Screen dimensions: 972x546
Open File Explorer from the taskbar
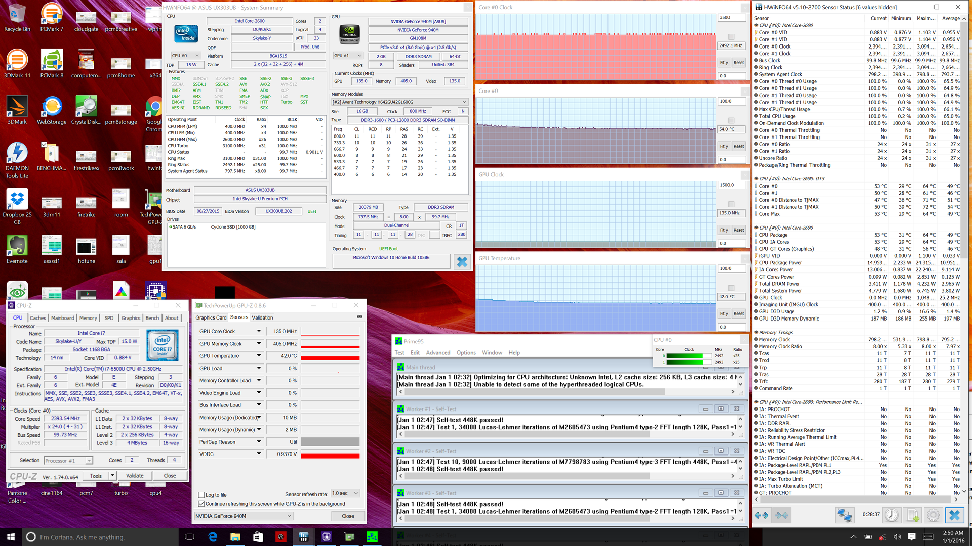click(235, 537)
